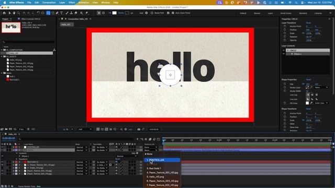Click the Position stopwatch under Layer Transform
This screenshot has width=335, height=188.
285,30
